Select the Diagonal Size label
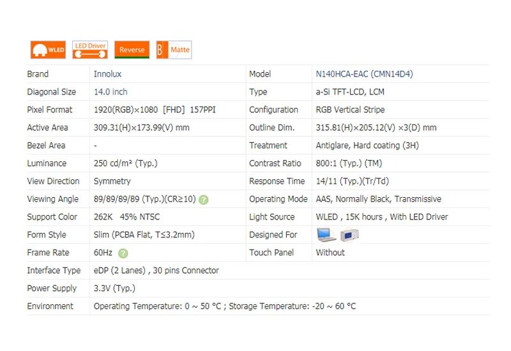Viewport: 511px width, 351px height. coord(52,92)
